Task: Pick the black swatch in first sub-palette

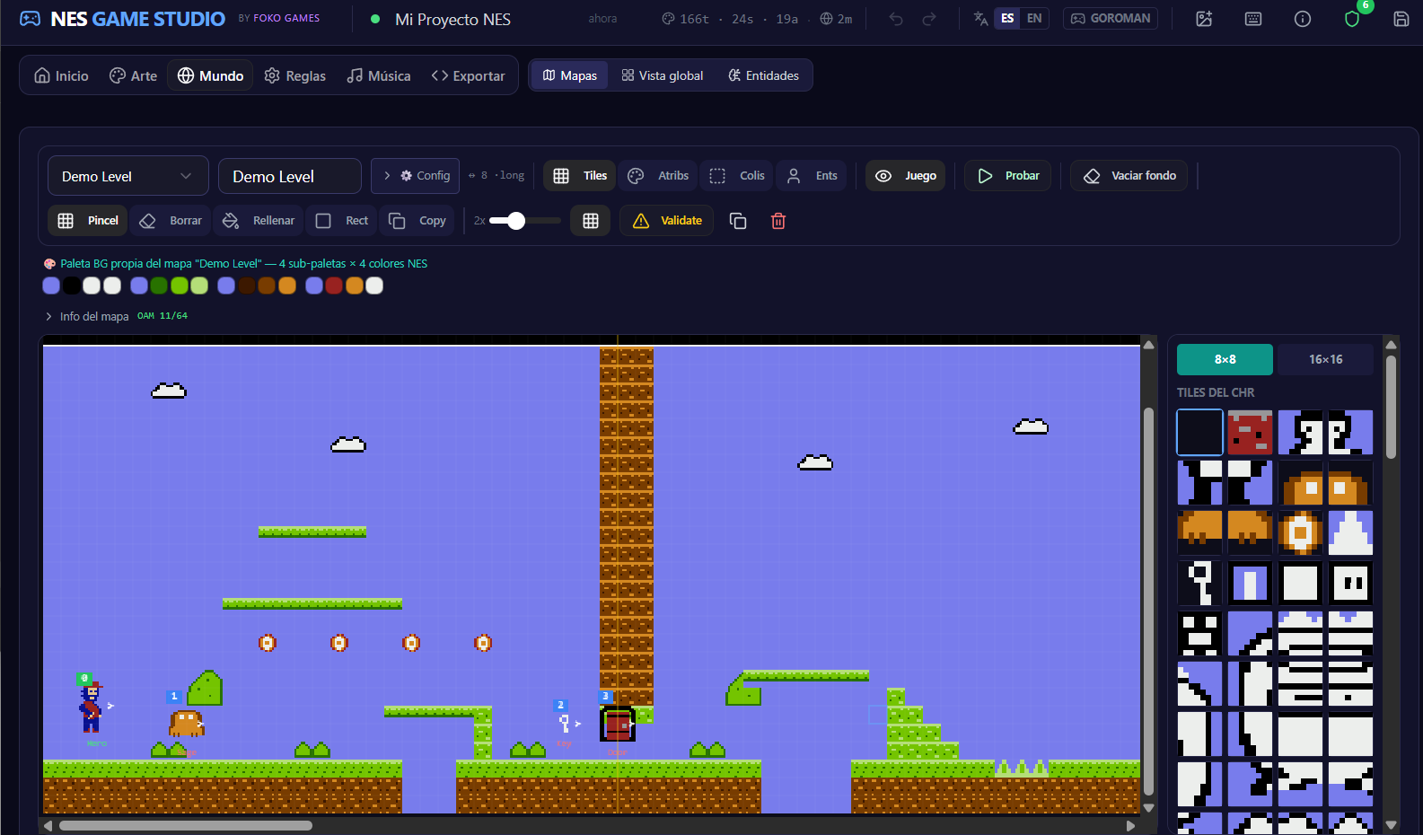Action: point(71,286)
